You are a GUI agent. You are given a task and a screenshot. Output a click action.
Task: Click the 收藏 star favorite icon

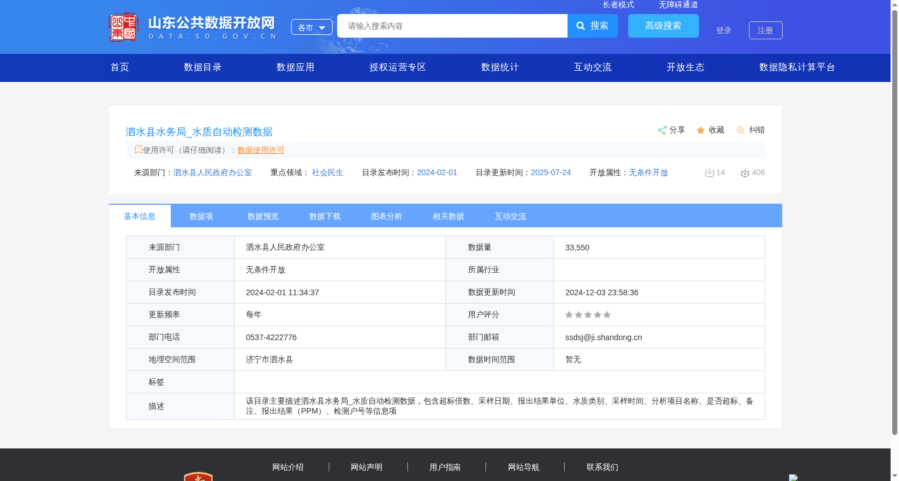pos(701,130)
